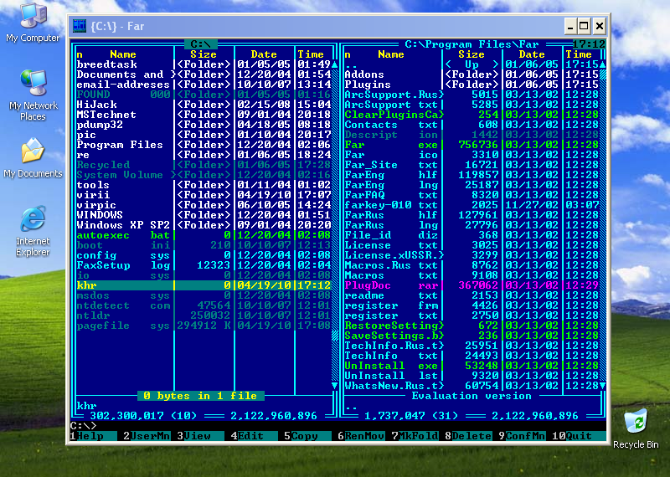This screenshot has height=477, width=670.
Task: Select Far ico file
Action: coord(472,155)
